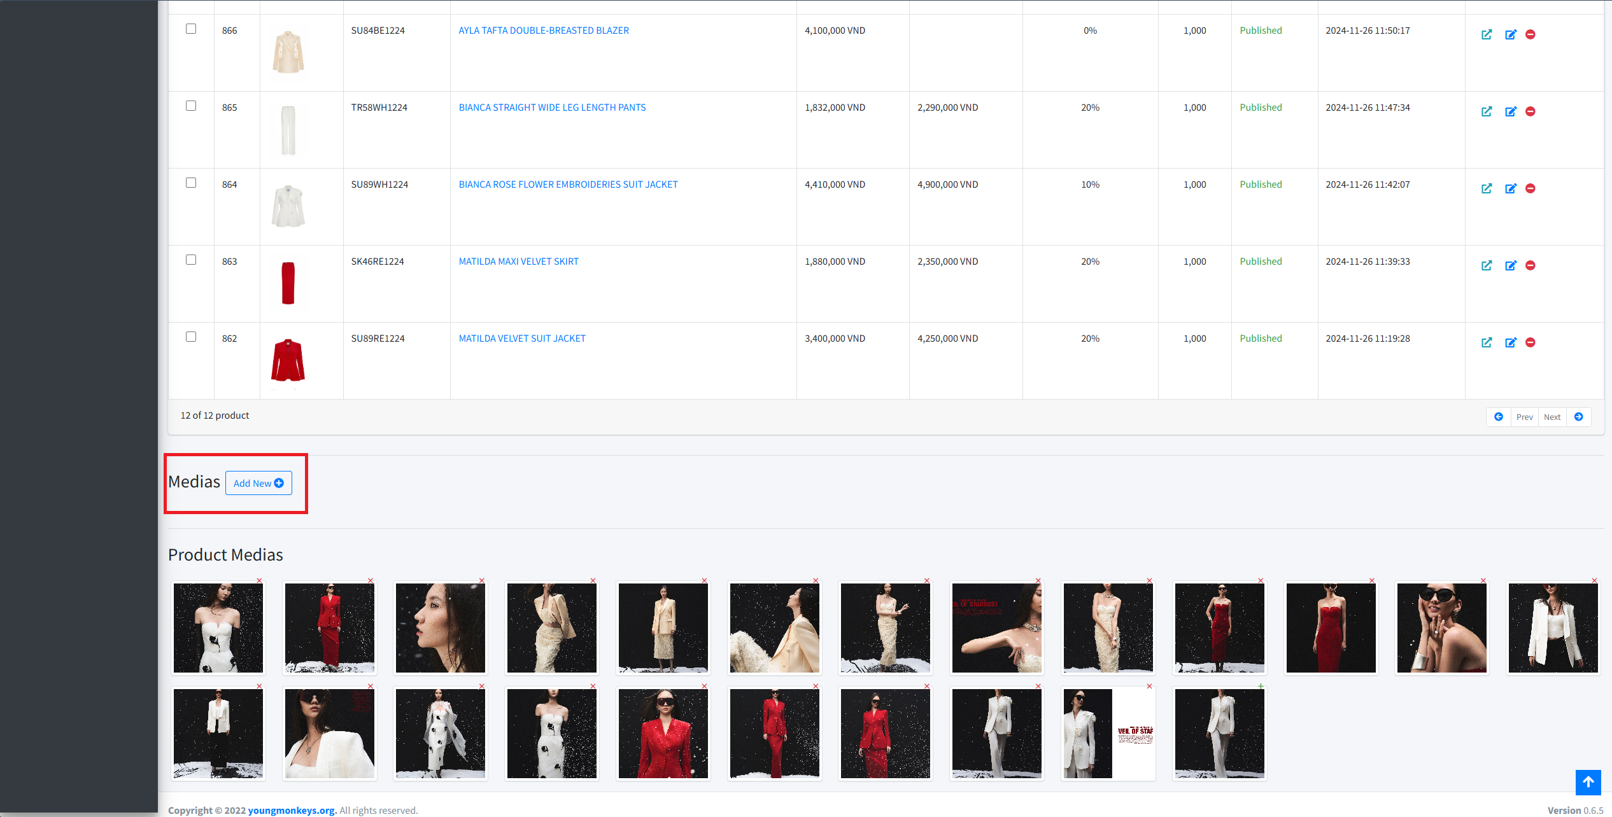Image resolution: width=1612 pixels, height=817 pixels.
Task: Click Add New media button
Action: pos(258,483)
